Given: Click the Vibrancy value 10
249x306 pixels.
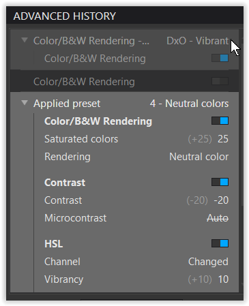Looking at the screenshot, I should (223, 279).
